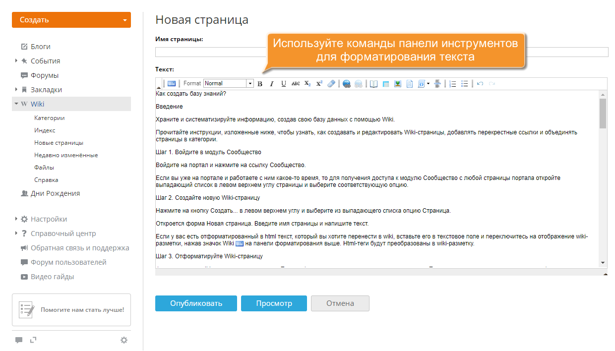Apply superscript formatting
The height and width of the screenshot is (351, 615).
click(x=319, y=84)
